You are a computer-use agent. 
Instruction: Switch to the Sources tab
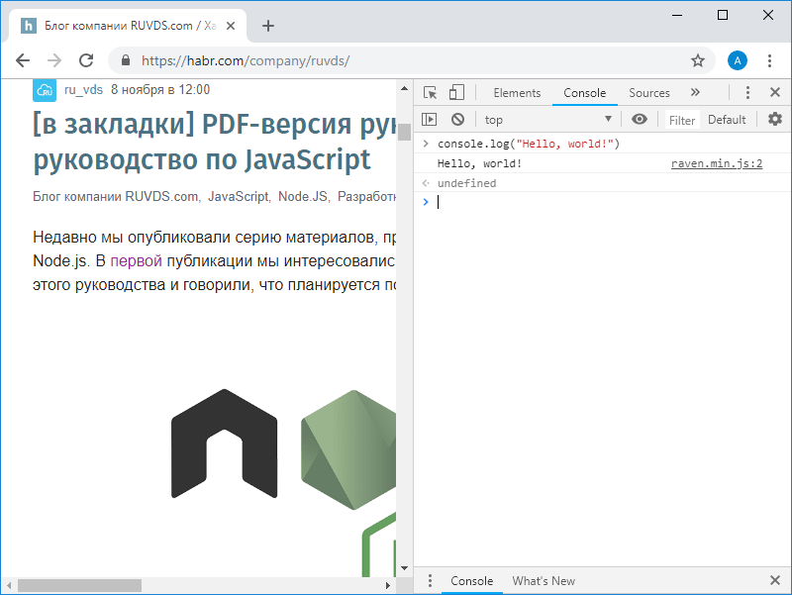(x=649, y=93)
